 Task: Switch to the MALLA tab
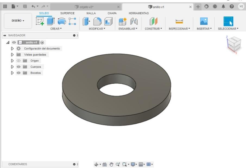pos(91,13)
